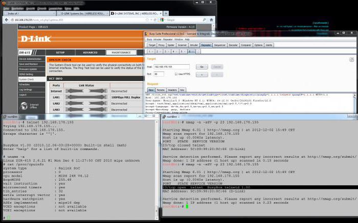This screenshot has height=223, width=358.
Task: Open the Burp menu in Burp Suite
Action: (x=149, y=39)
